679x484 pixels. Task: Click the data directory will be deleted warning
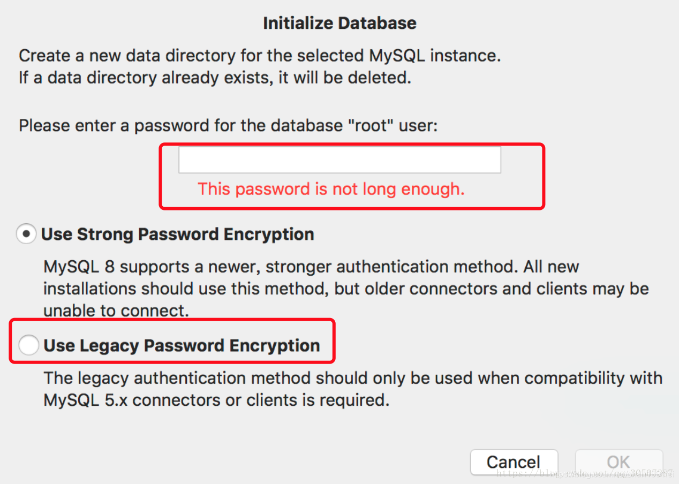coord(214,78)
